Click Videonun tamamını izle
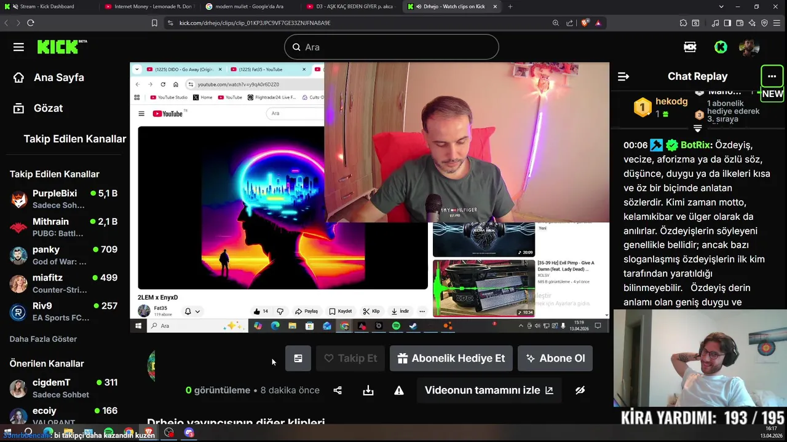Image resolution: width=787 pixels, height=442 pixels. (x=489, y=390)
